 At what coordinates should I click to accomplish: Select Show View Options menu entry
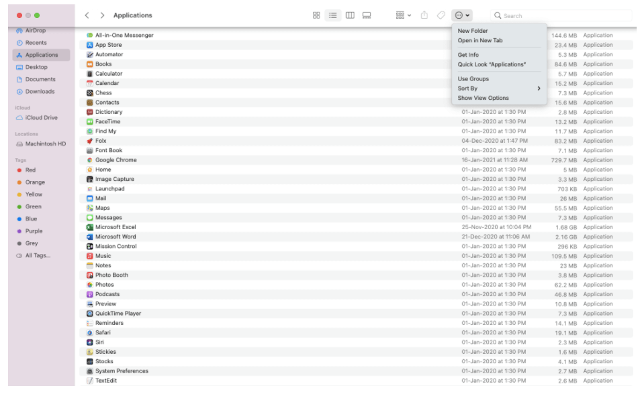point(483,98)
